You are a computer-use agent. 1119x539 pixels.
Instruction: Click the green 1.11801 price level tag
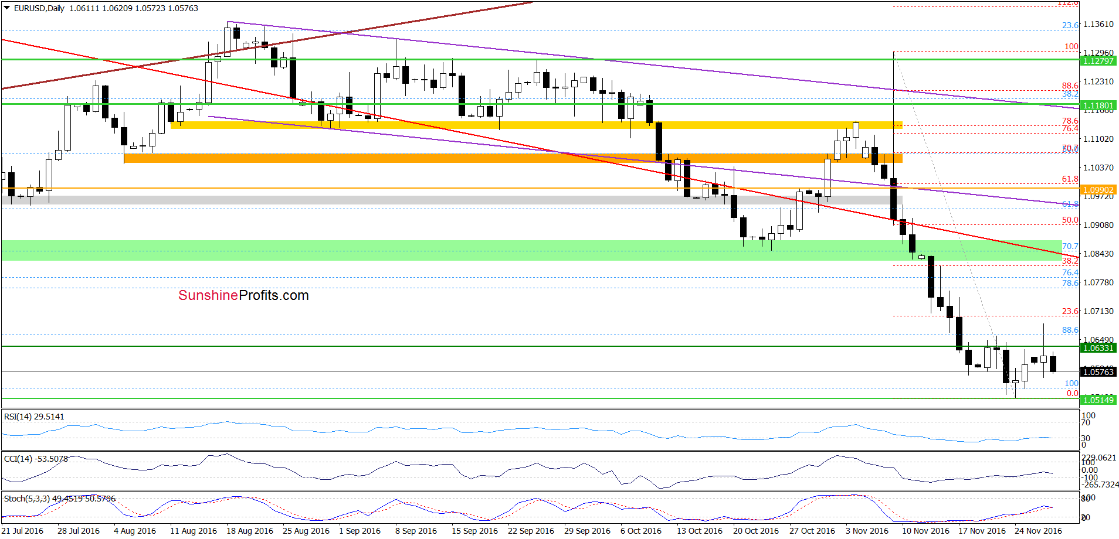(1098, 106)
